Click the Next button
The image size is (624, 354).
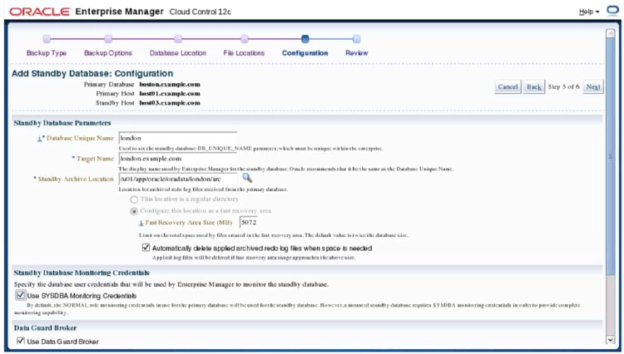tap(593, 86)
